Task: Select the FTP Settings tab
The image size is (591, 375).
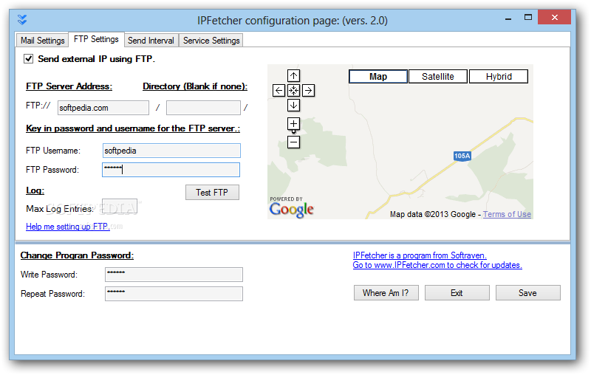Action: pyautogui.click(x=96, y=39)
